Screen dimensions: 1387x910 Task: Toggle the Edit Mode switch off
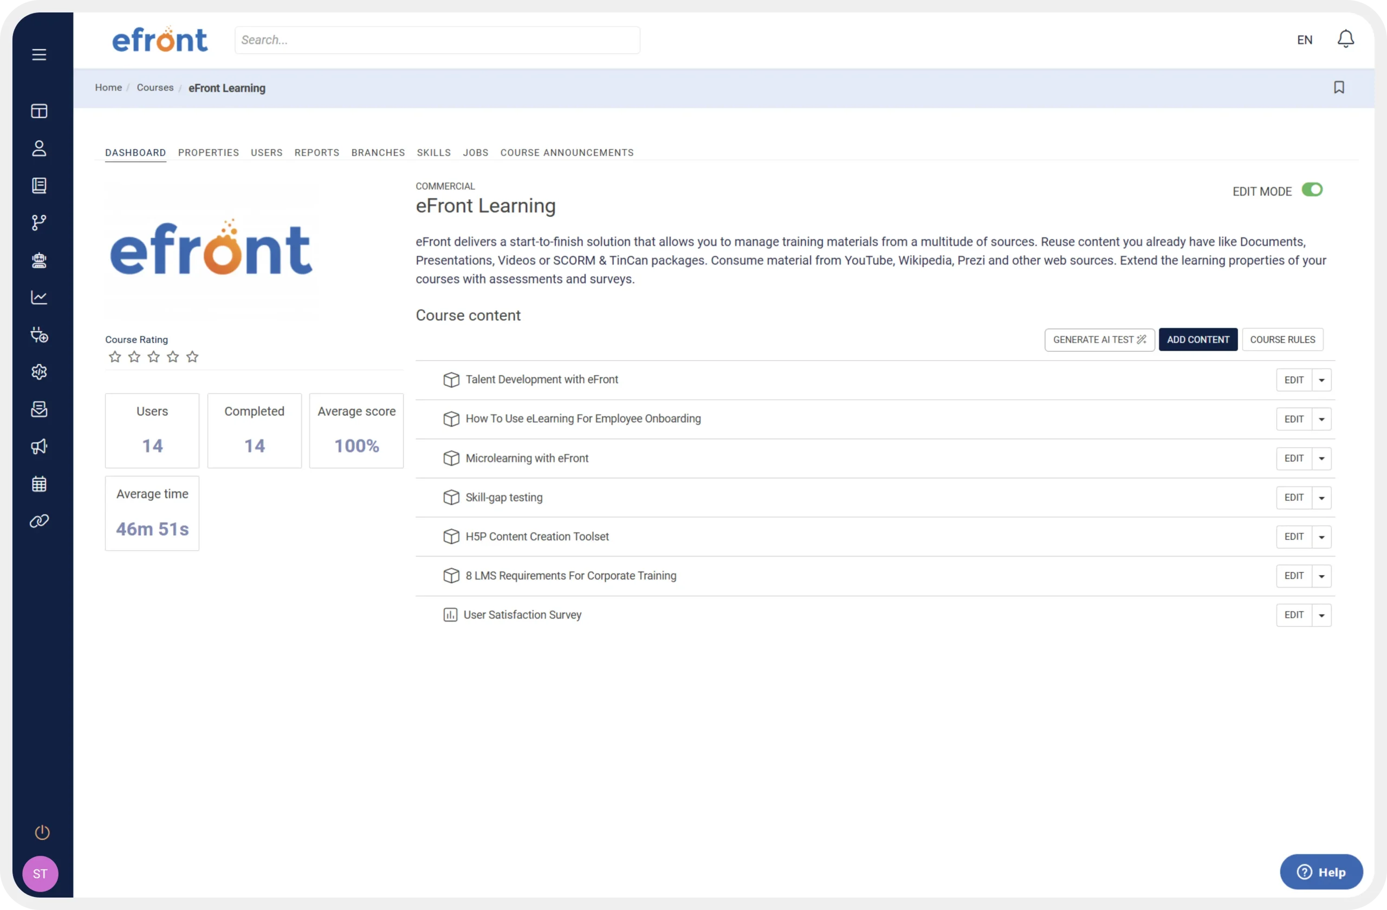(1312, 190)
